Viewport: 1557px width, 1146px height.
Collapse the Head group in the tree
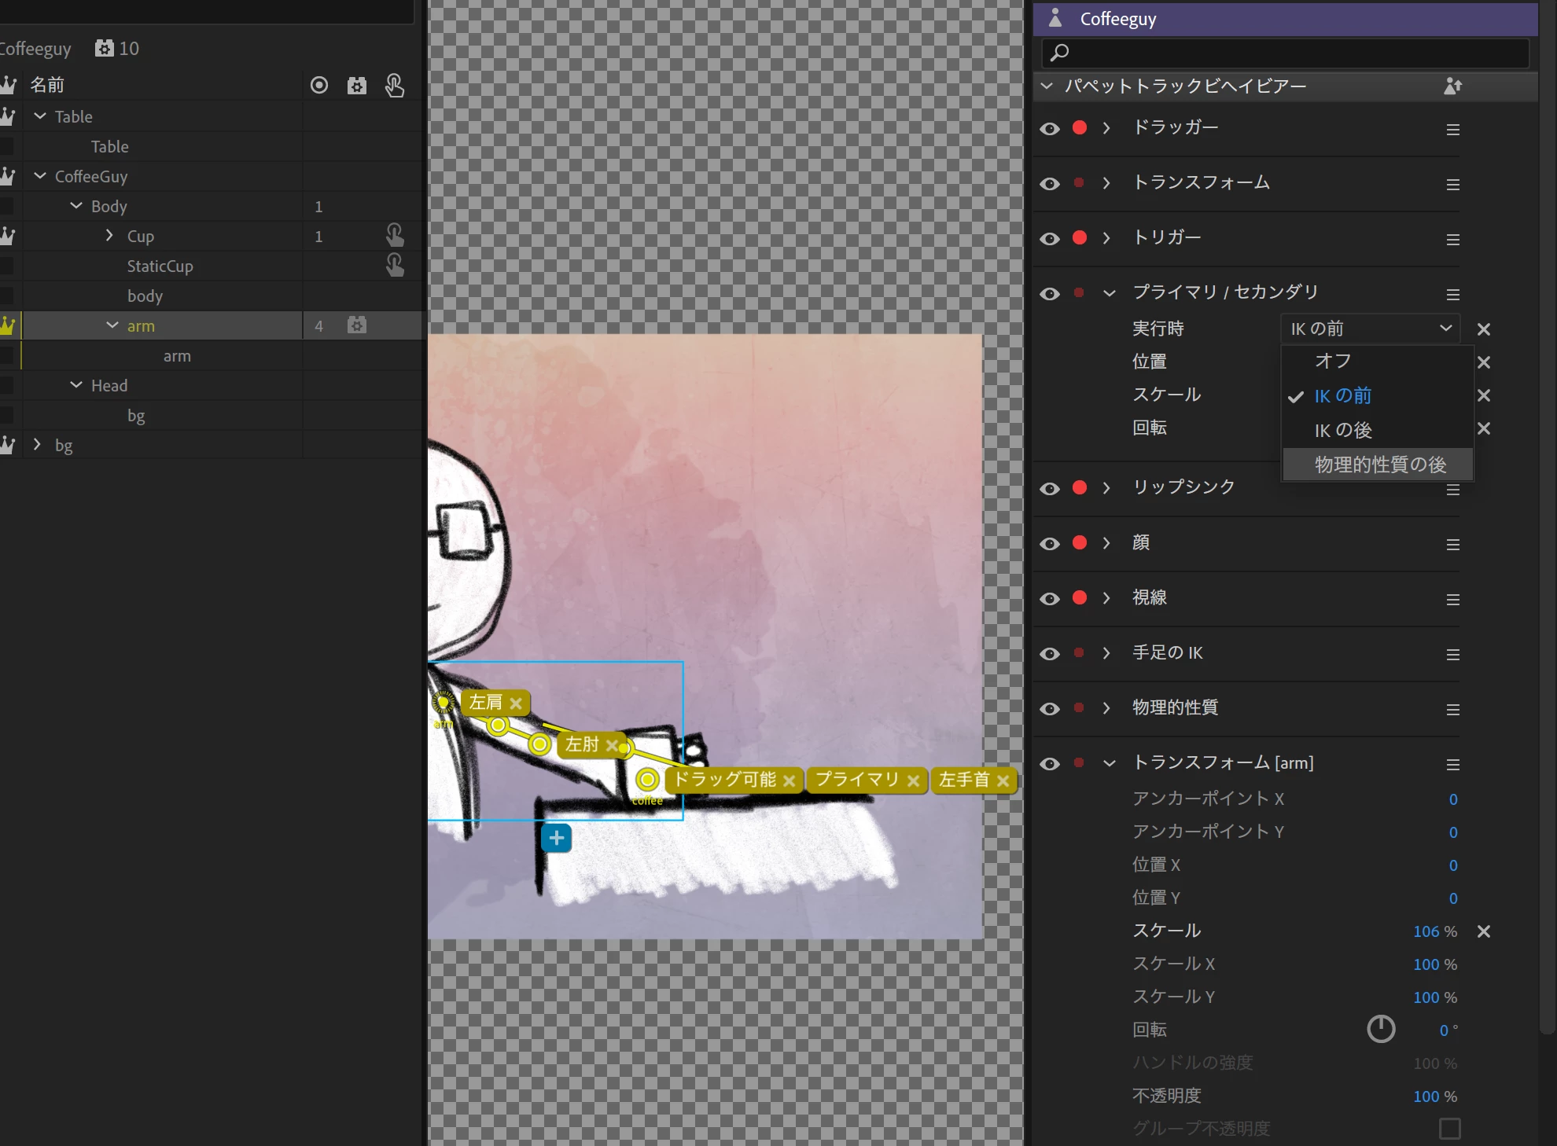pyautogui.click(x=76, y=385)
